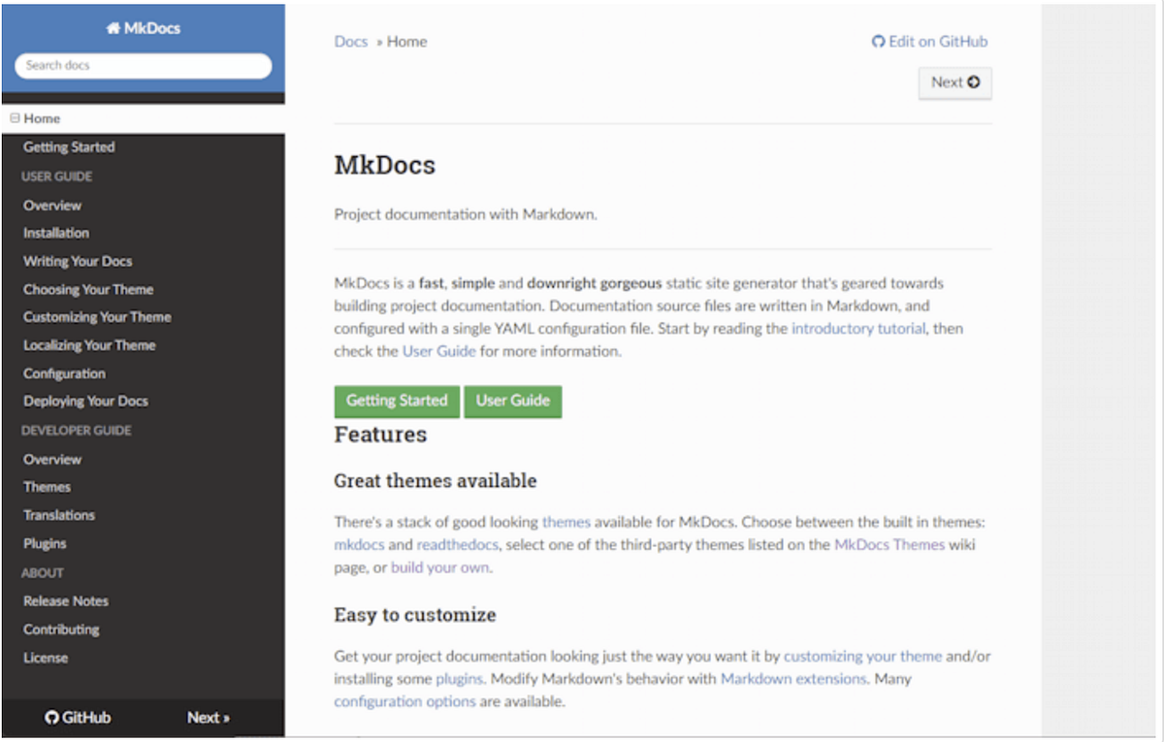Viewport: 1164px width, 742px height.
Task: Select Choosing Your Theme in the sidebar
Action: (87, 289)
